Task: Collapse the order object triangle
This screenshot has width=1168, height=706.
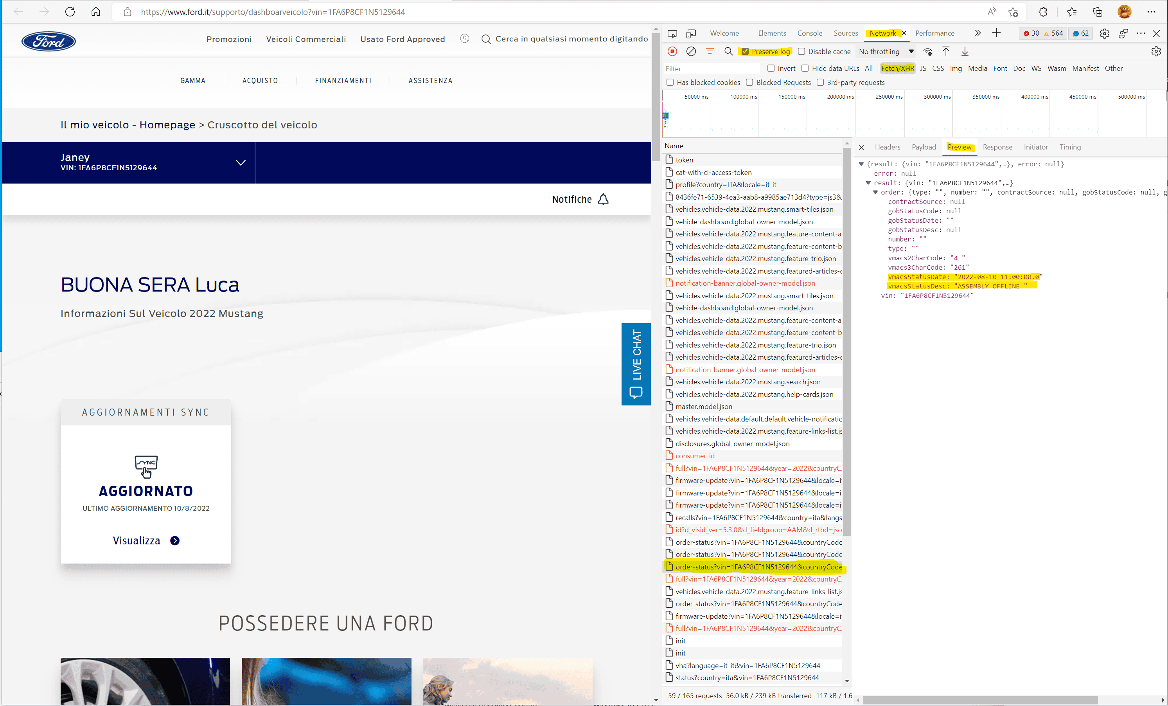Action: point(875,192)
